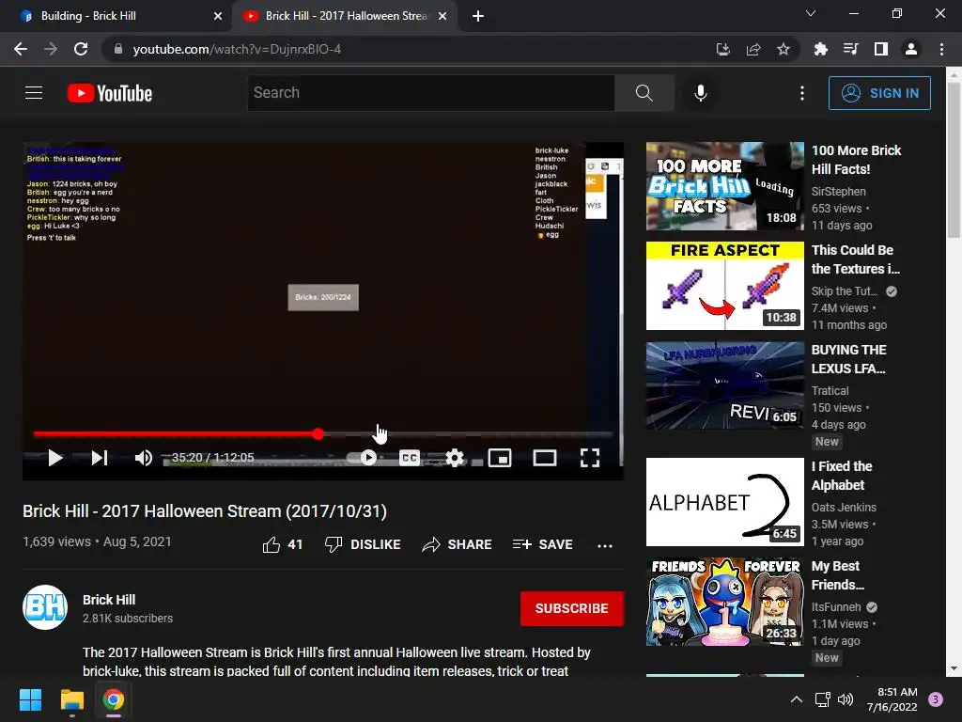Image resolution: width=962 pixels, height=722 pixels.
Task: Click the install app icon in address bar
Action: click(x=722, y=49)
